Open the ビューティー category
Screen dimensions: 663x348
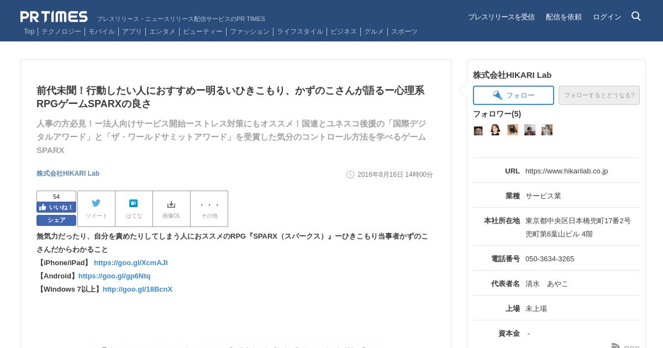pyautogui.click(x=203, y=31)
